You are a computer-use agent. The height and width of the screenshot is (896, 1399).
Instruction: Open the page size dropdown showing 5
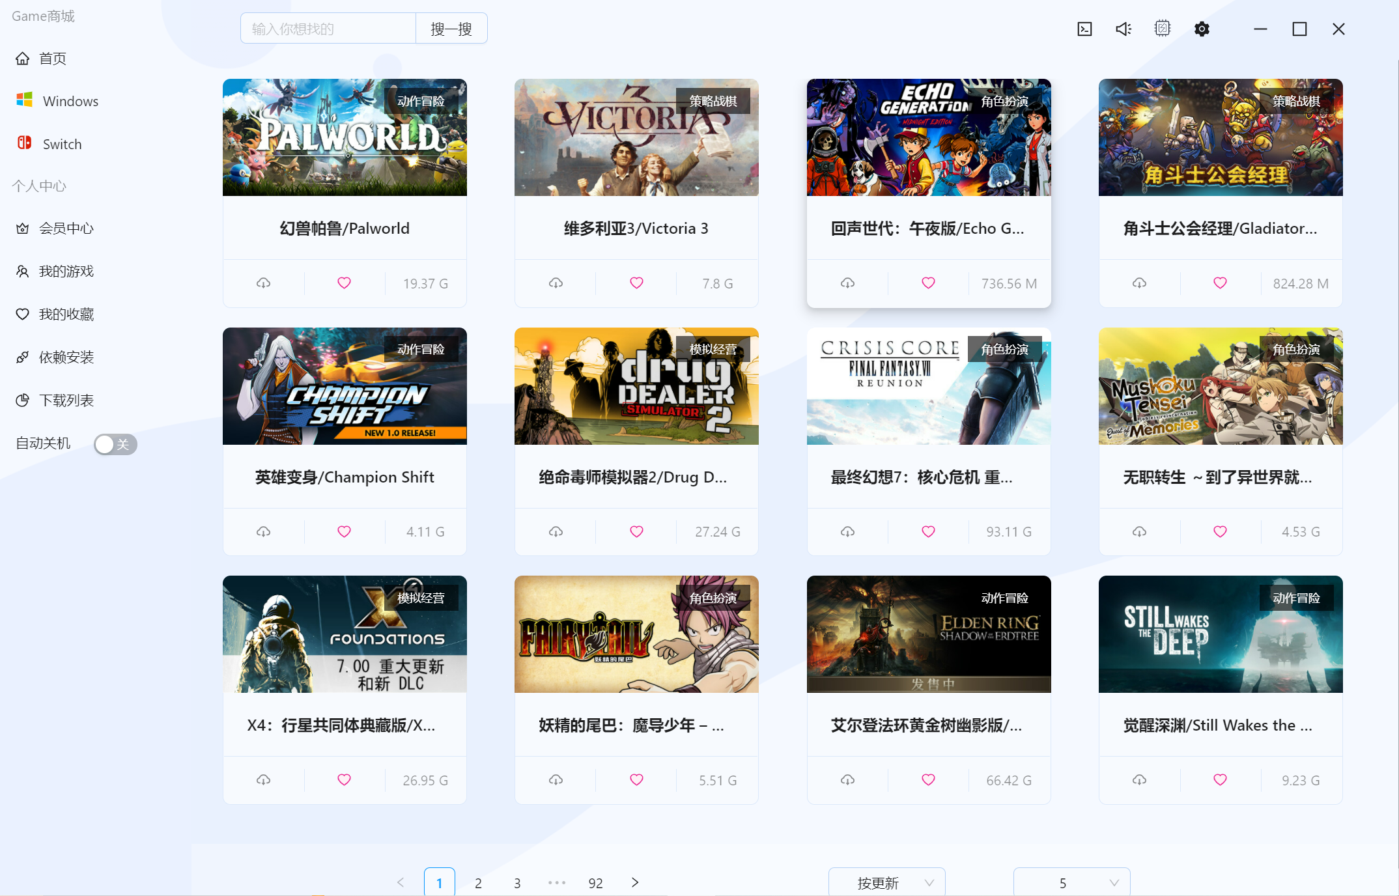click(x=1071, y=882)
